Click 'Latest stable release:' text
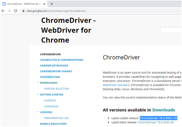Screen dimensions: 182x127 pos(125,118)
